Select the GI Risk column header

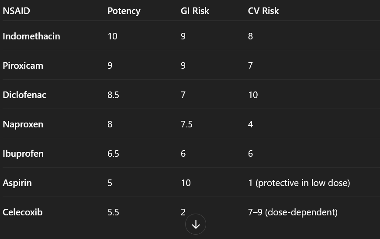click(x=195, y=11)
